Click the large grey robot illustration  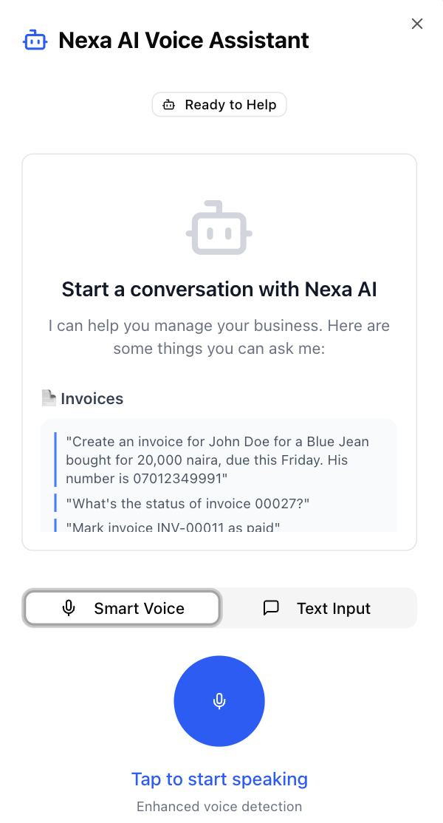tap(219, 228)
